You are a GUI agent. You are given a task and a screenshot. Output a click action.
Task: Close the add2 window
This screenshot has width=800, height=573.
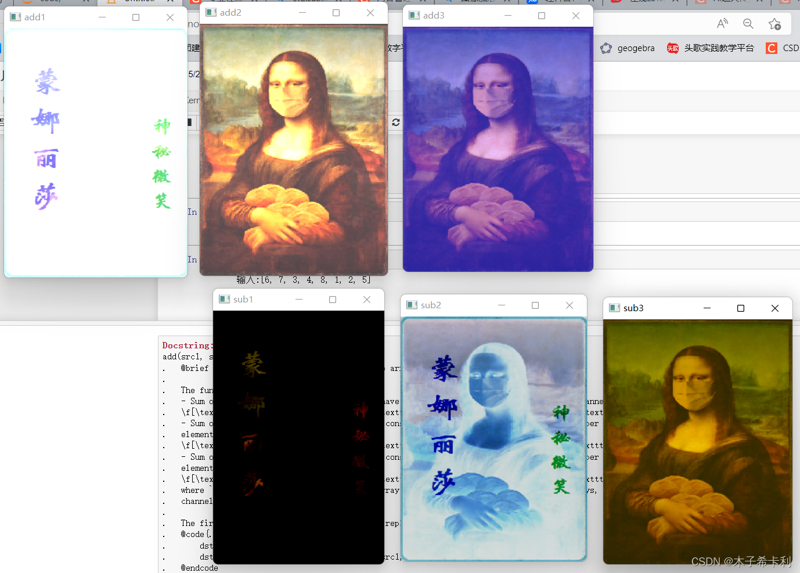[x=370, y=13]
